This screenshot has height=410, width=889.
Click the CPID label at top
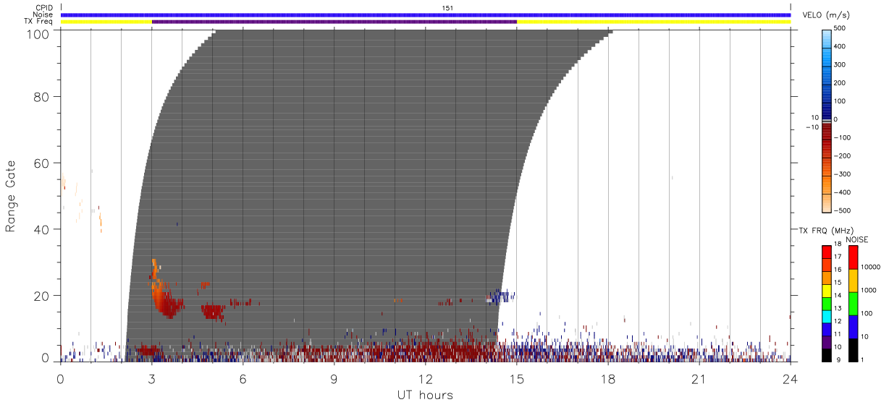click(44, 8)
